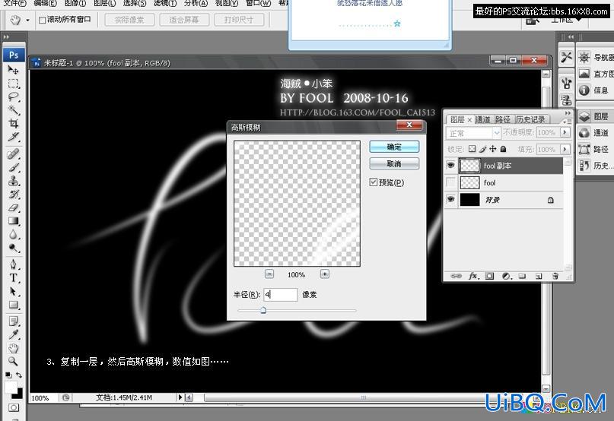Open the opacity slider arrow

(x=565, y=133)
